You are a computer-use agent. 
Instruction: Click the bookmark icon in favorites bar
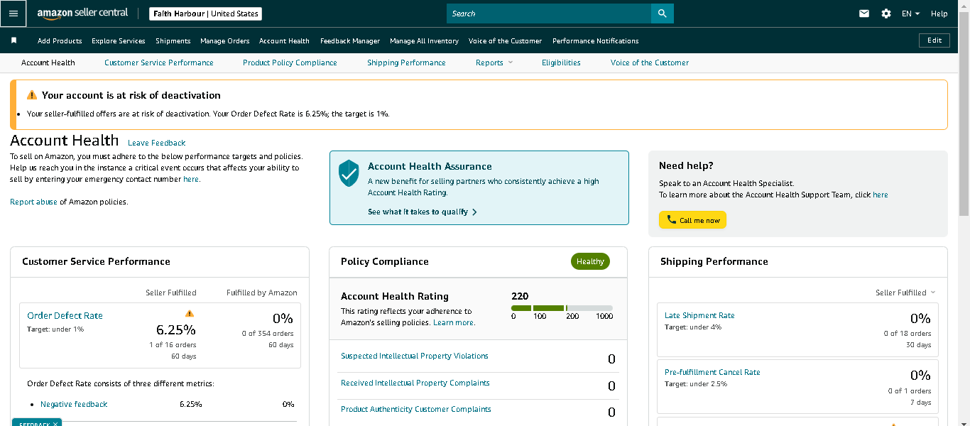(x=13, y=40)
